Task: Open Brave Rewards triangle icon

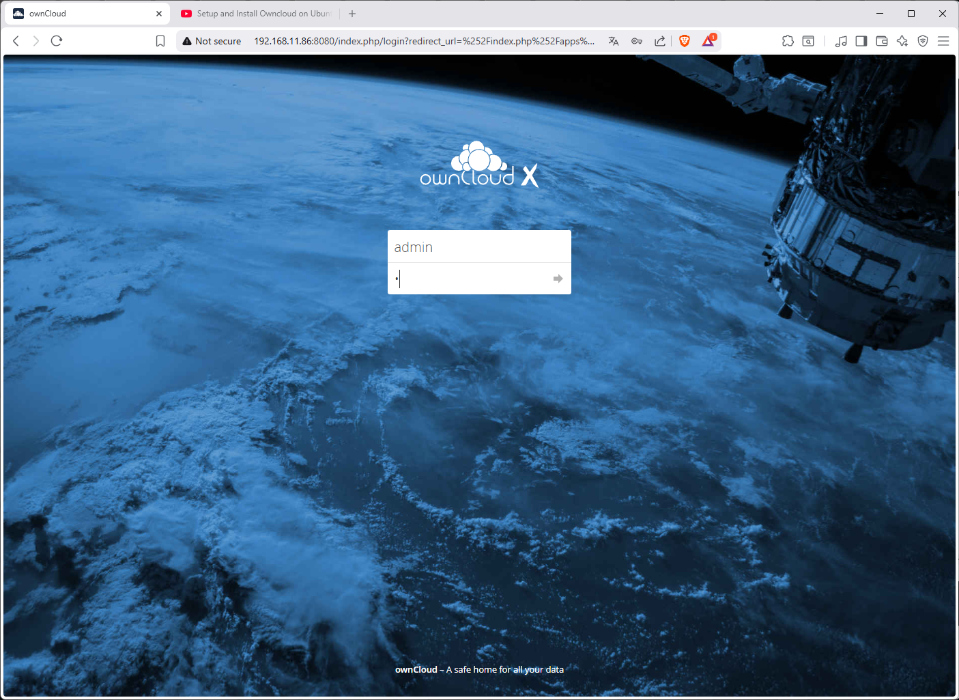Action: [x=708, y=41]
